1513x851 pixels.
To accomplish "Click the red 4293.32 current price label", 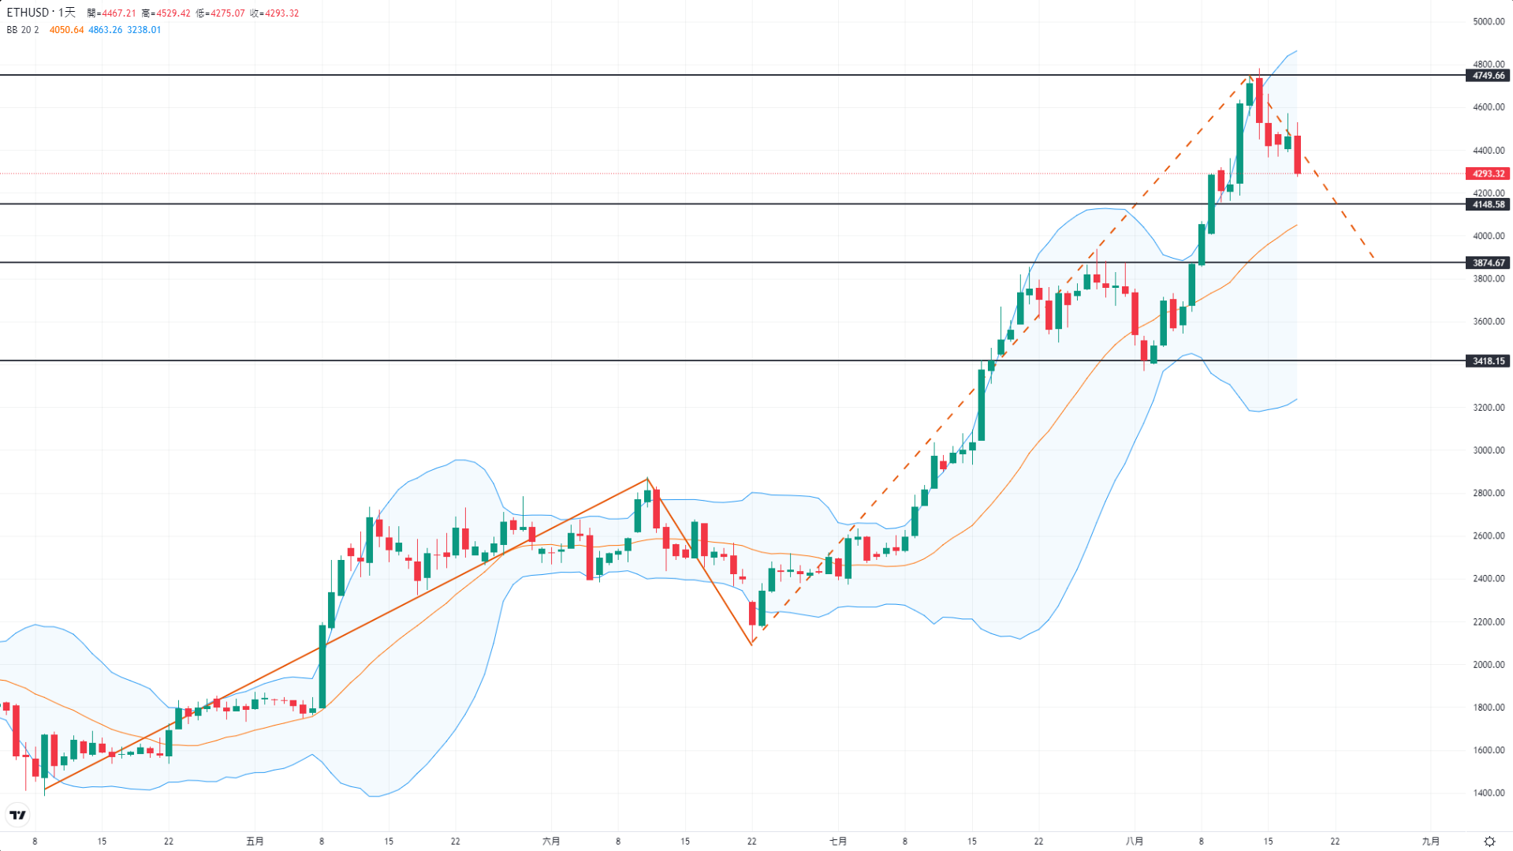I will tap(1488, 174).
